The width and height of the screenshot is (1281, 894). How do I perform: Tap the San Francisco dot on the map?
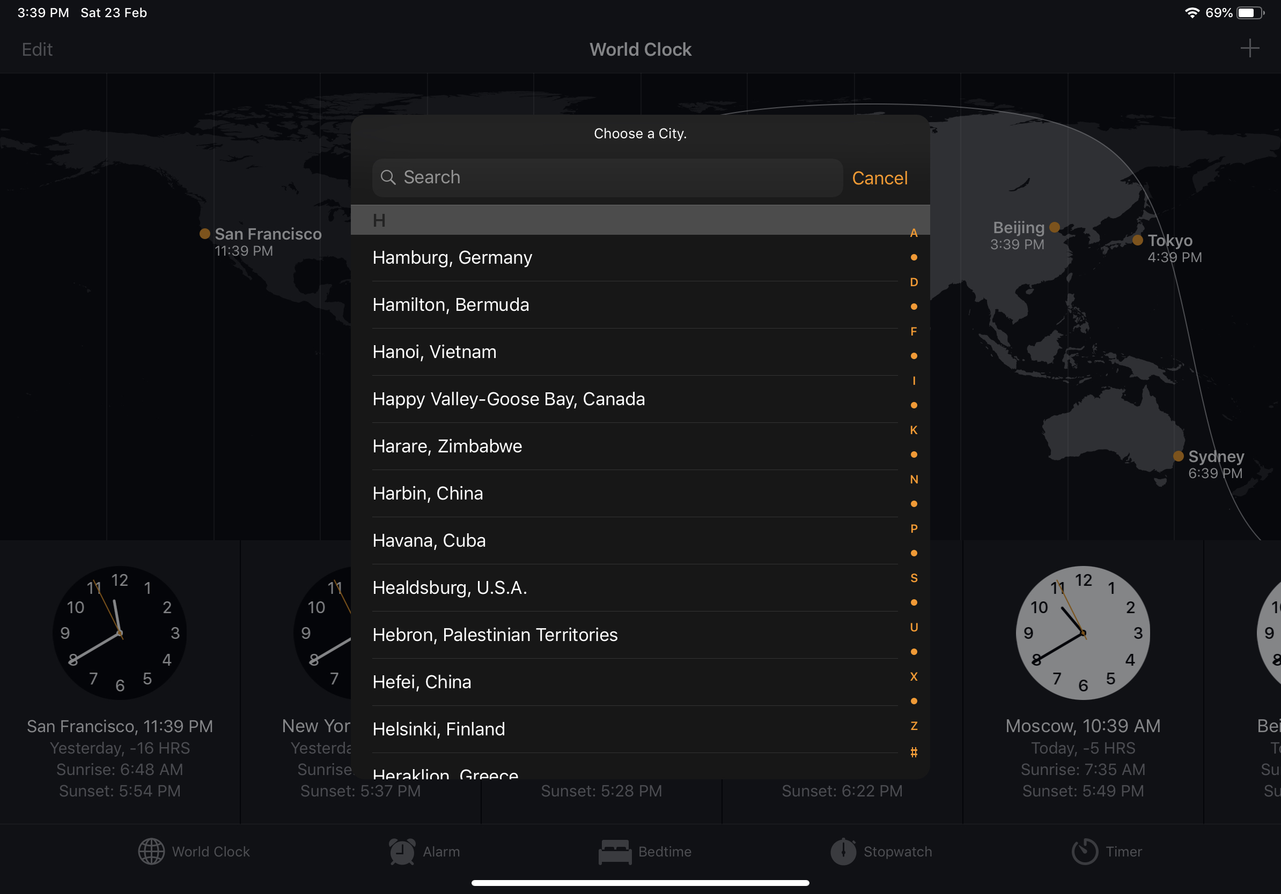(x=205, y=234)
